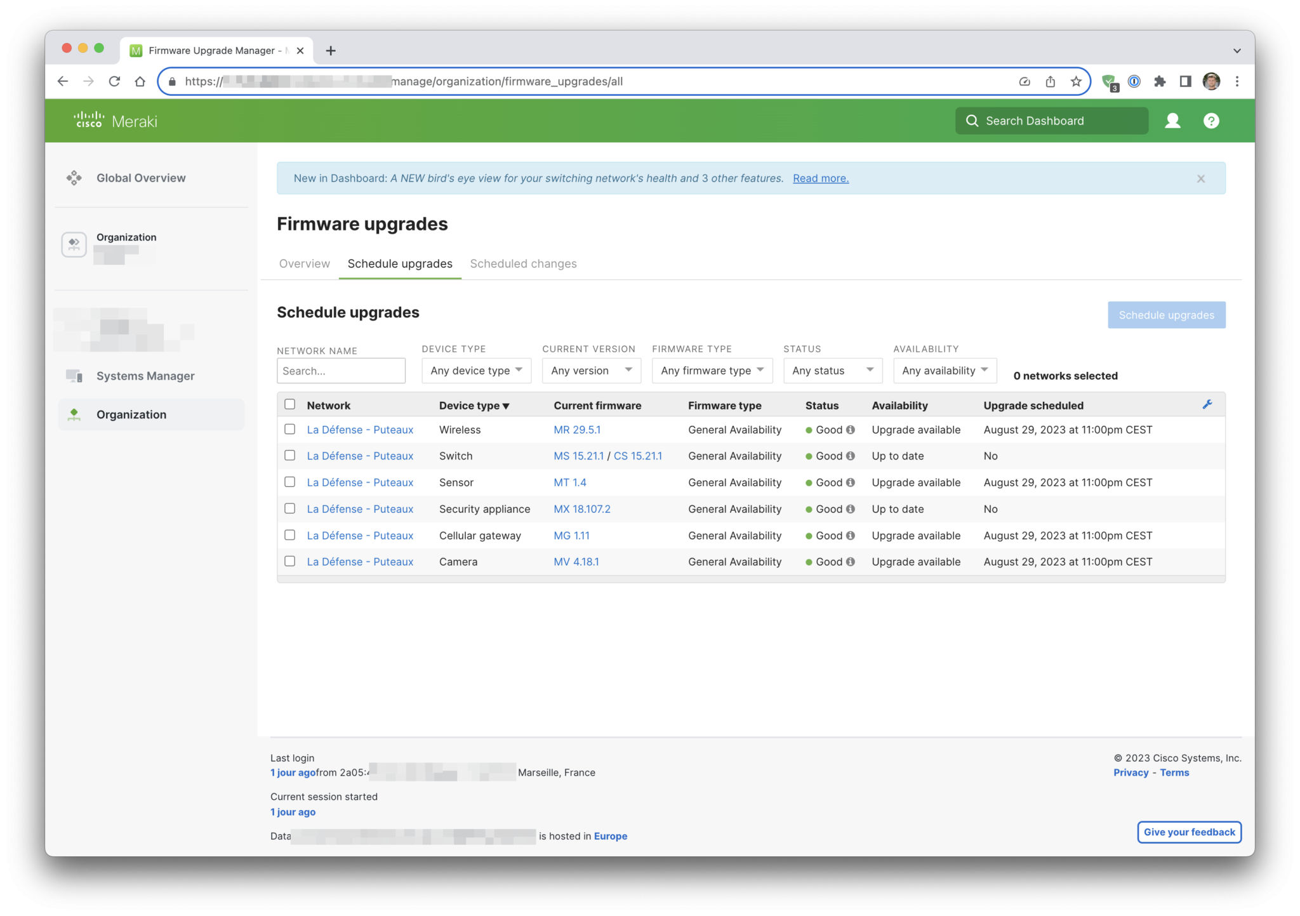Open the Scheduled changes tab

(x=523, y=263)
